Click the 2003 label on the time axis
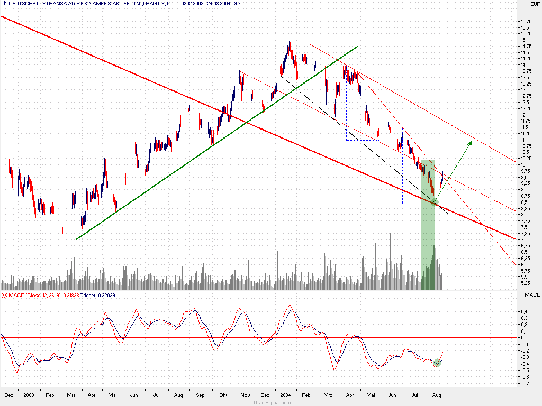542x406 pixels. [29, 395]
